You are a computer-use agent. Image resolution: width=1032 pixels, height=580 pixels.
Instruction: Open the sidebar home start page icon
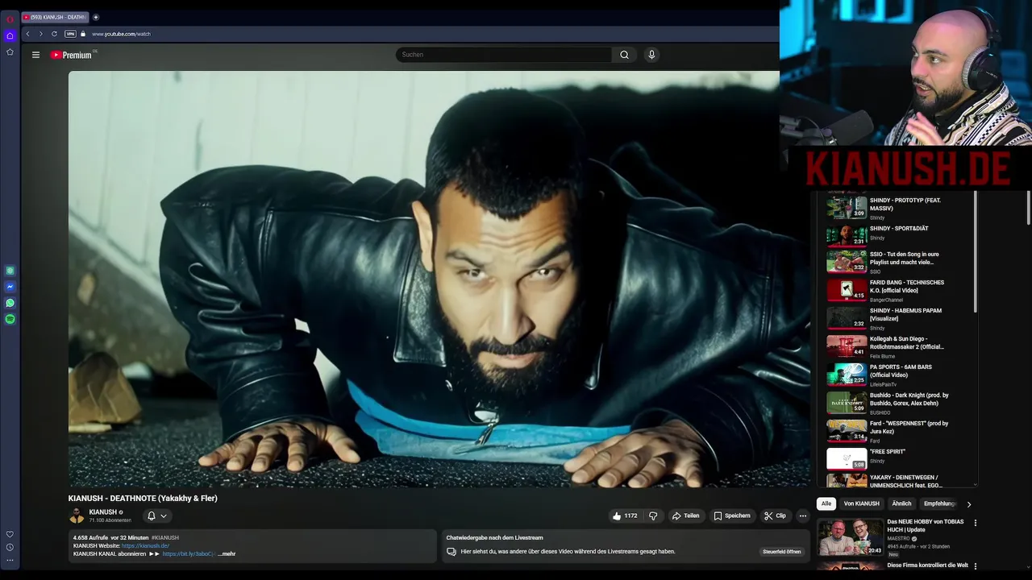pos(10,35)
